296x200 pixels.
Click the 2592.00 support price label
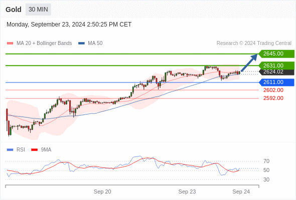(273, 98)
